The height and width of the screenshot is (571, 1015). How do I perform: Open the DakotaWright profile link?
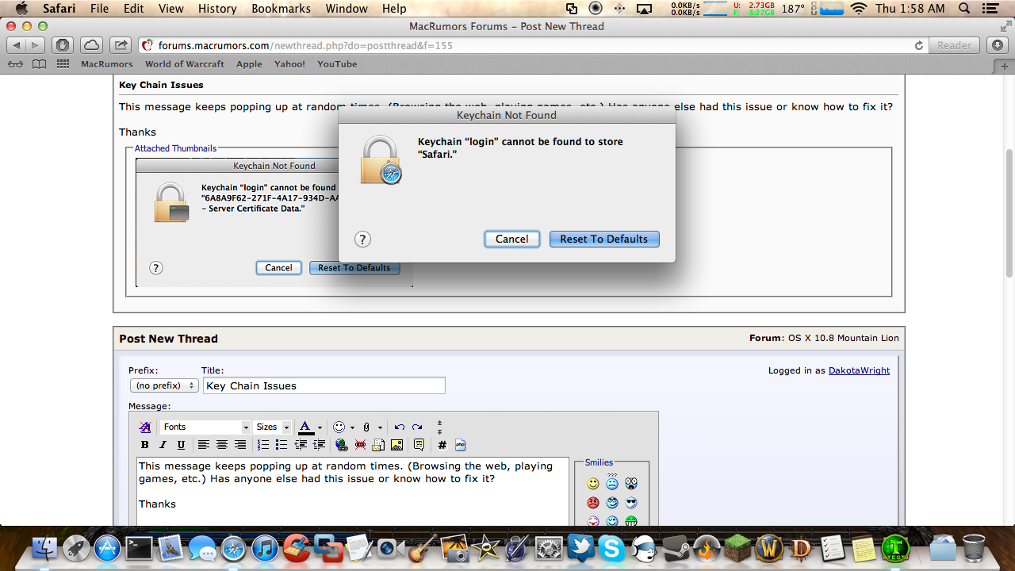(859, 370)
